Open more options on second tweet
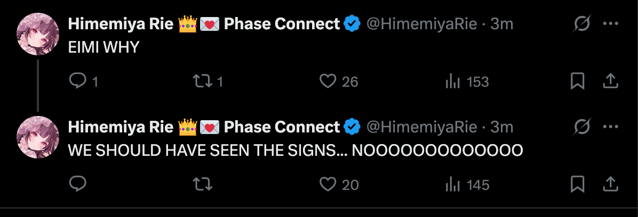 (x=610, y=127)
